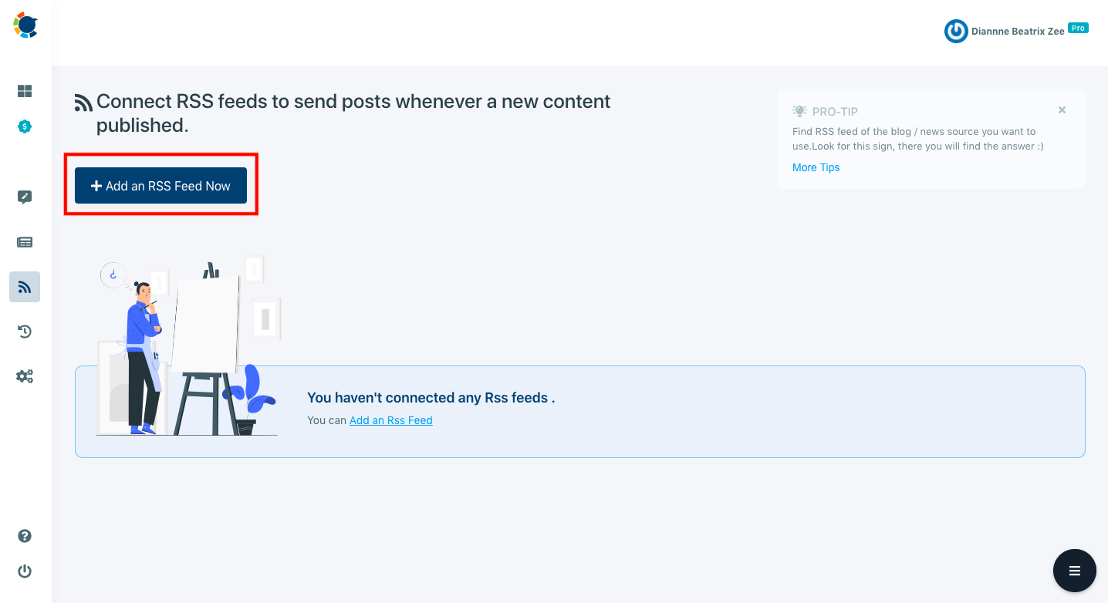This screenshot has height=603, width=1108.
Task: Click the user avatar icon
Action: (x=956, y=31)
